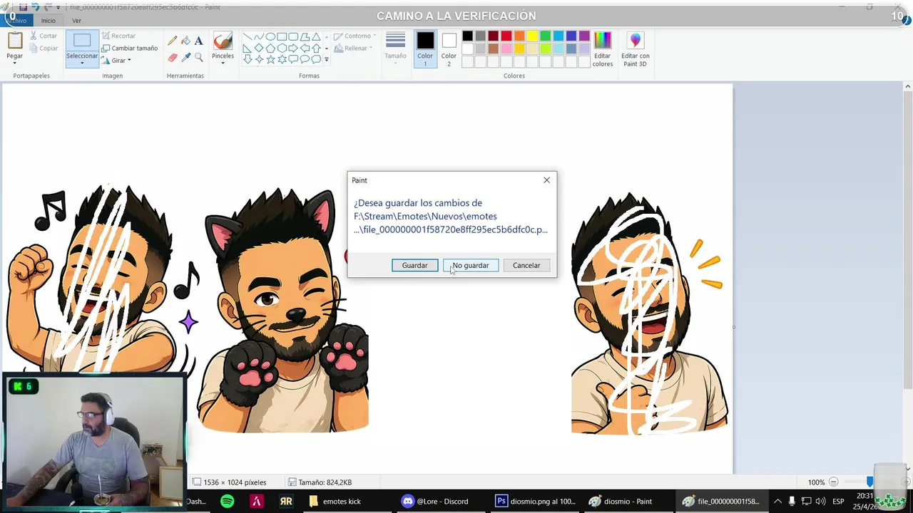This screenshot has width=913, height=513.
Task: Select the curve shape
Action: coord(258,37)
